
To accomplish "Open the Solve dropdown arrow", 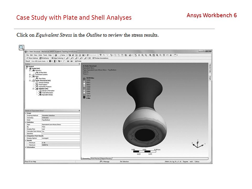I will [x=67, y=55].
